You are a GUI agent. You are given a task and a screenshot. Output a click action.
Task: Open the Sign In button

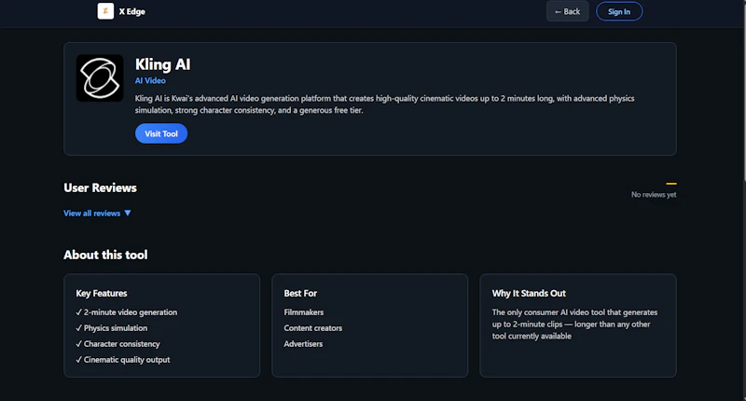[x=619, y=11]
